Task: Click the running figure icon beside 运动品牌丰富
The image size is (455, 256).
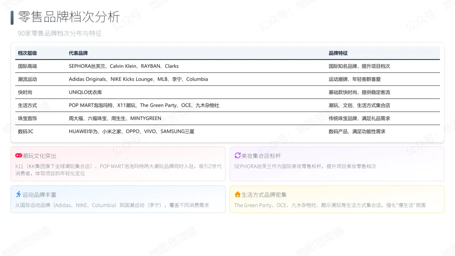Action: (x=19, y=194)
